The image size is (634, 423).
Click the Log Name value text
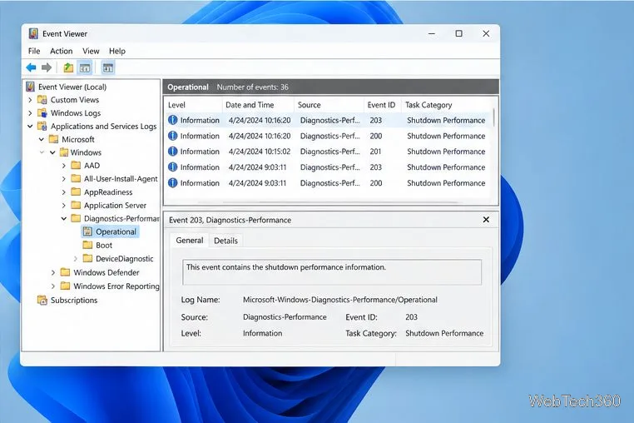coord(340,300)
